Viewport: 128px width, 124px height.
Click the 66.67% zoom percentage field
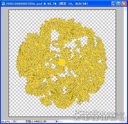coord(6,121)
